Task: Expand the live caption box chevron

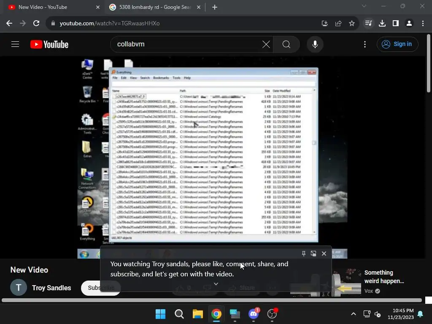Action: point(216,284)
